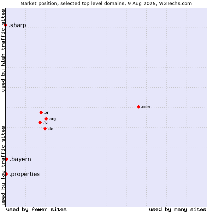
Task: Select the red .properties data point
Action: [6, 174]
